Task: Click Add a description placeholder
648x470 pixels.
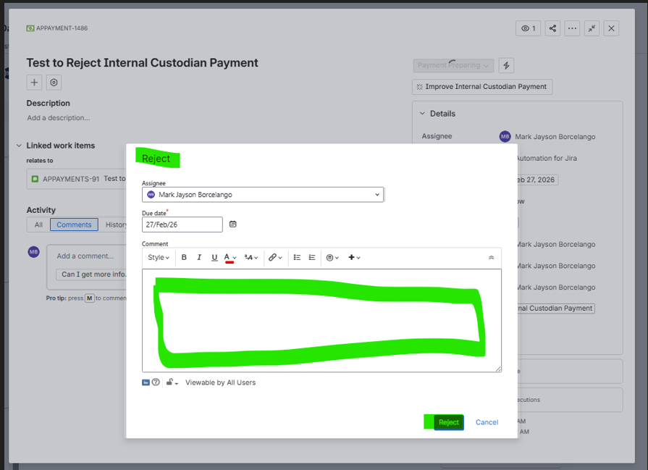Action: [58, 118]
